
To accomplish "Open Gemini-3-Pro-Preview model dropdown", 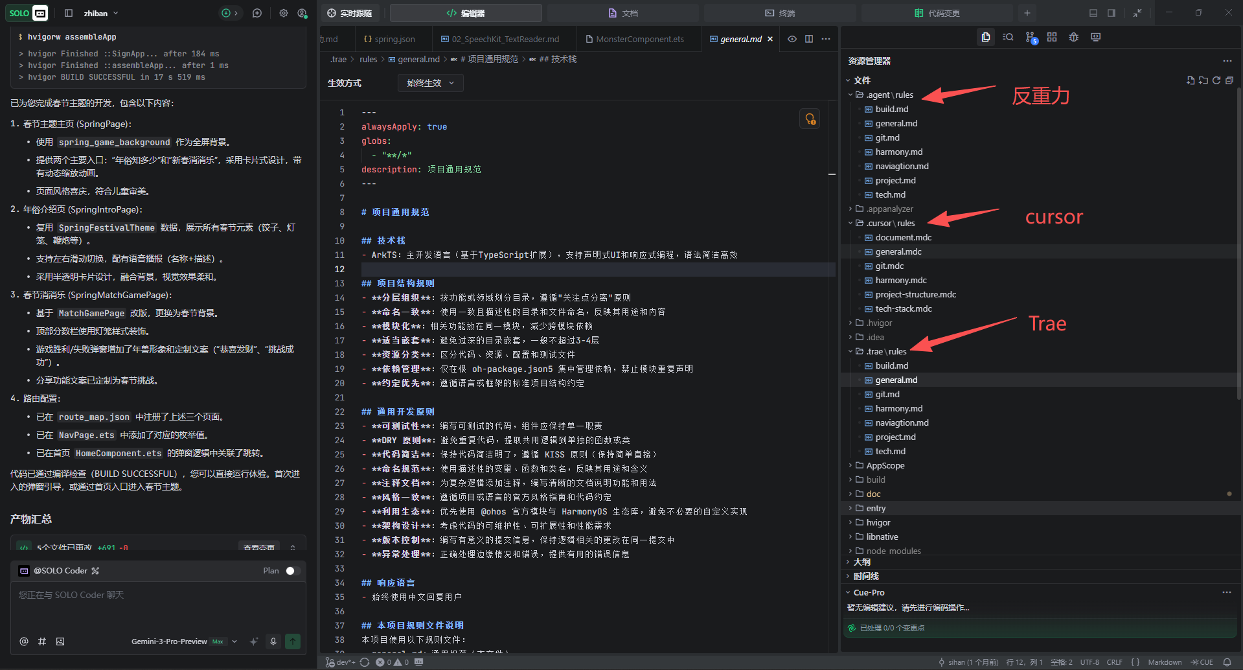I will 184,641.
